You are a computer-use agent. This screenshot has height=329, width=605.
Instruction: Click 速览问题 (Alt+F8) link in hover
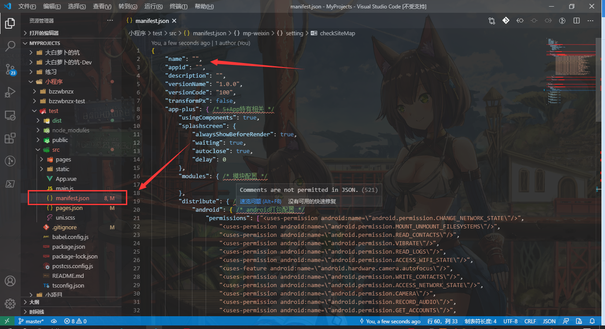pyautogui.click(x=260, y=201)
